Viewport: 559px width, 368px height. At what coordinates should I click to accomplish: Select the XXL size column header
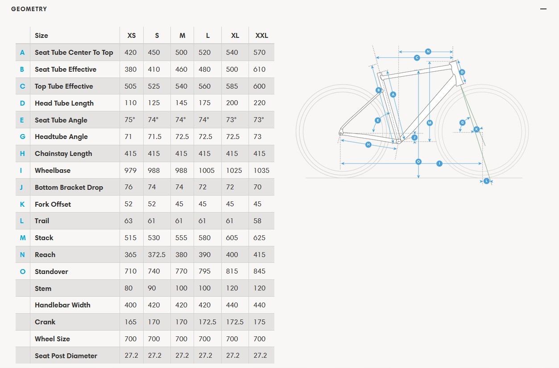point(261,36)
